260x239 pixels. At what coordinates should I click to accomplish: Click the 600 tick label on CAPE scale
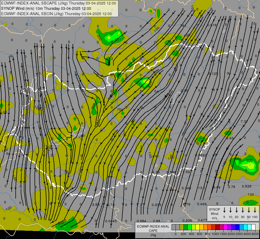click(199, 234)
